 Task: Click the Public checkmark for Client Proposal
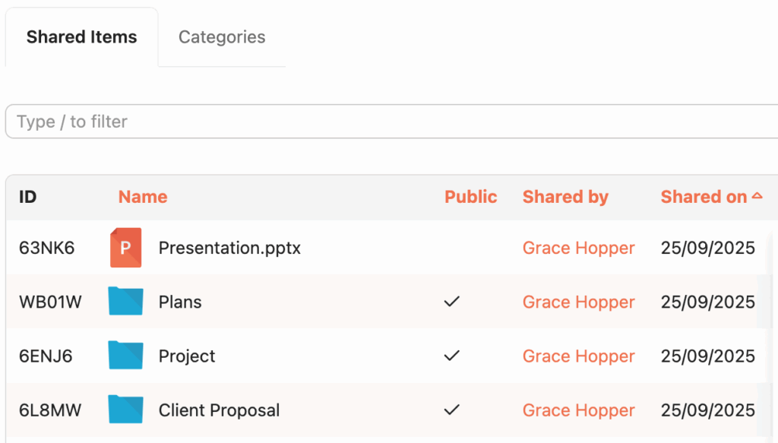[x=452, y=410]
